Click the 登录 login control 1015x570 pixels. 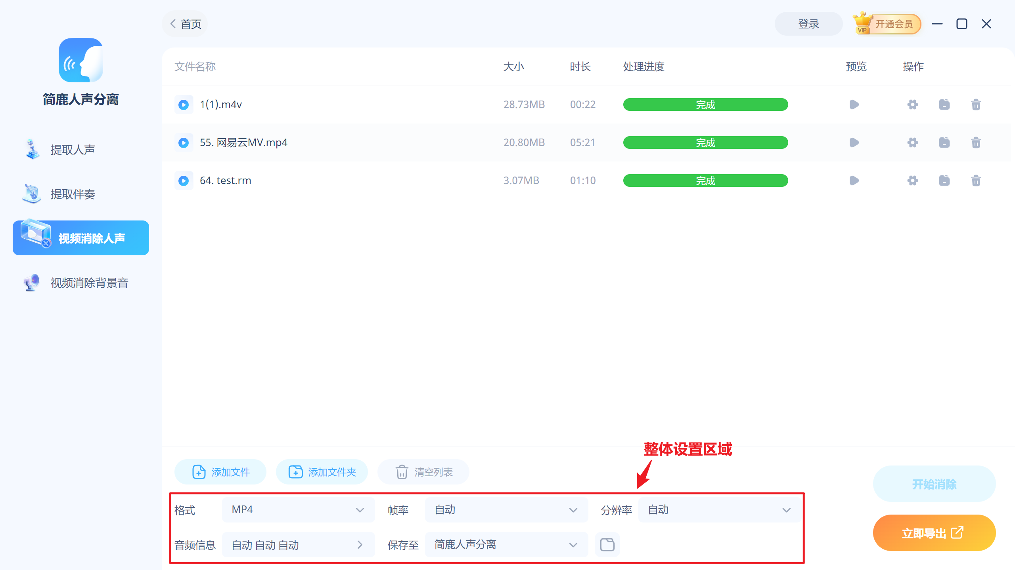click(808, 24)
